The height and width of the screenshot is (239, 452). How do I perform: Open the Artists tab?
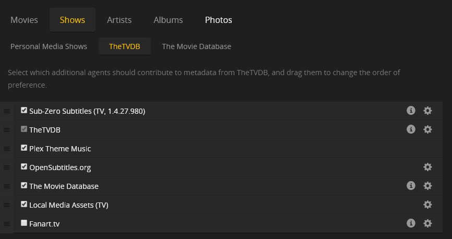tap(119, 20)
